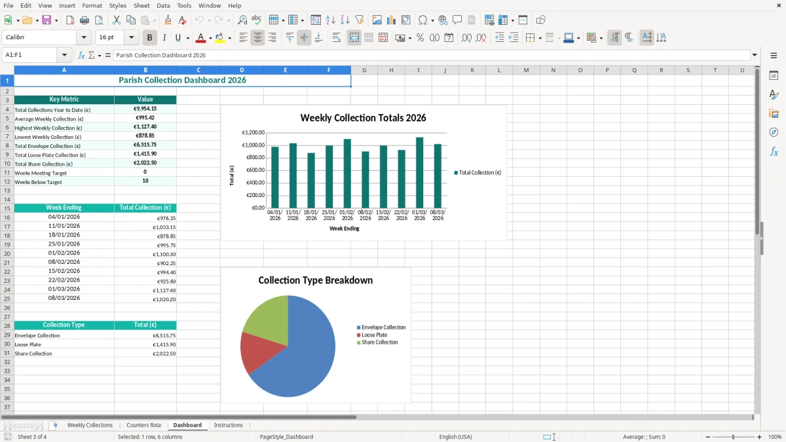Open the Format menu

(92, 5)
